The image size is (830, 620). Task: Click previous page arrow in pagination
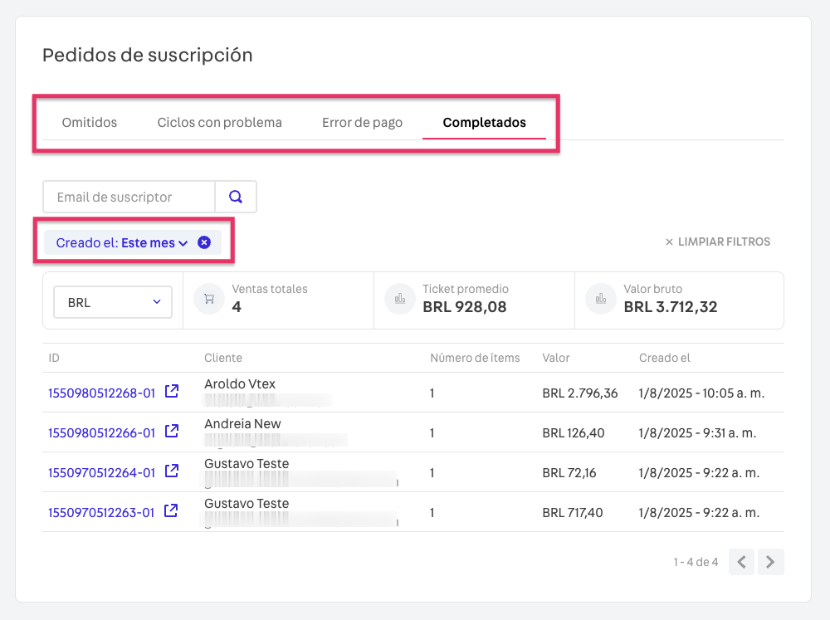[741, 562]
